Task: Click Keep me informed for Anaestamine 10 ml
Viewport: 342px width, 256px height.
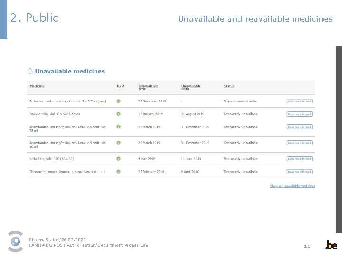Action: coord(299,143)
